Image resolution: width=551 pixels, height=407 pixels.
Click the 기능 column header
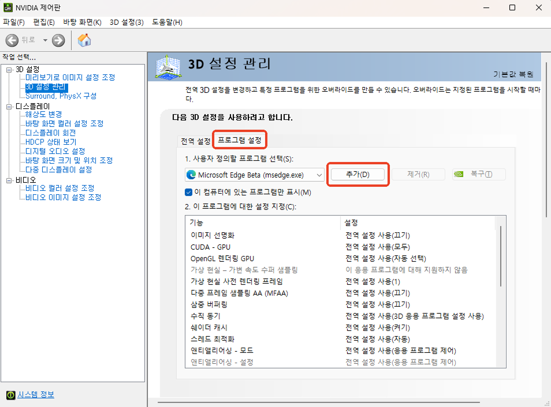pyautogui.click(x=263, y=223)
